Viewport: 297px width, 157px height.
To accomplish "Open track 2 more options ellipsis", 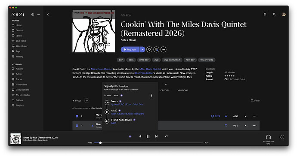I will pos(254,126).
